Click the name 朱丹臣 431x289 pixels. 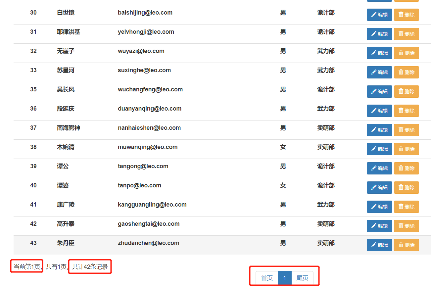(66, 243)
